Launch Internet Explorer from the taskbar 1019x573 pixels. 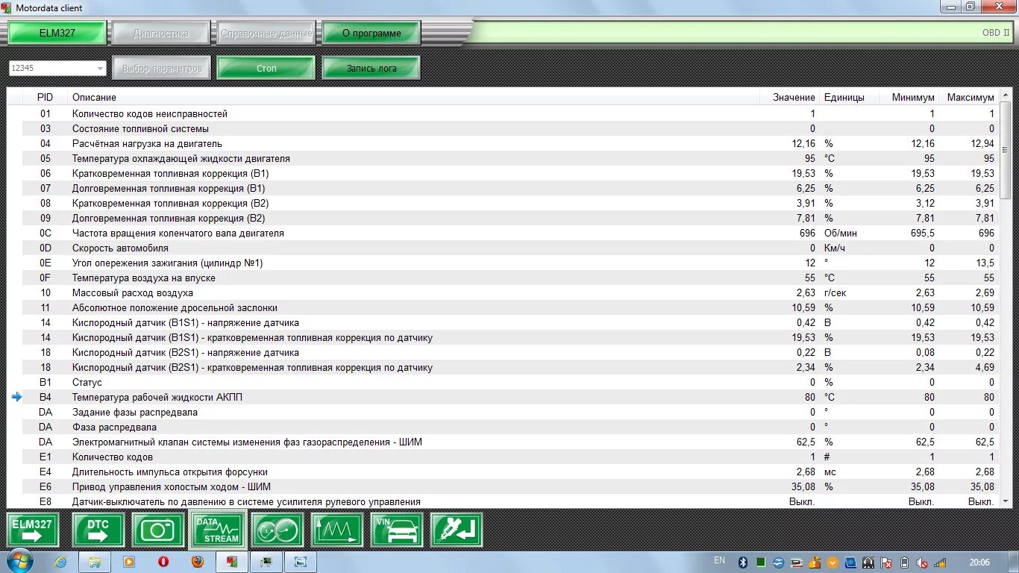(x=61, y=562)
